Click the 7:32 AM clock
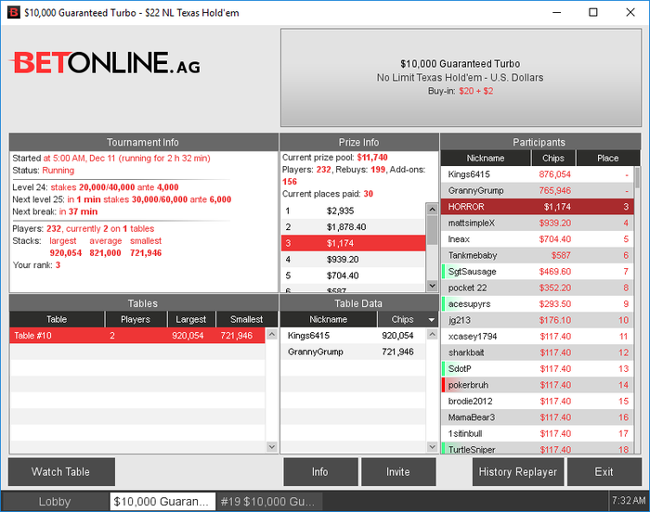 pyautogui.click(x=629, y=500)
